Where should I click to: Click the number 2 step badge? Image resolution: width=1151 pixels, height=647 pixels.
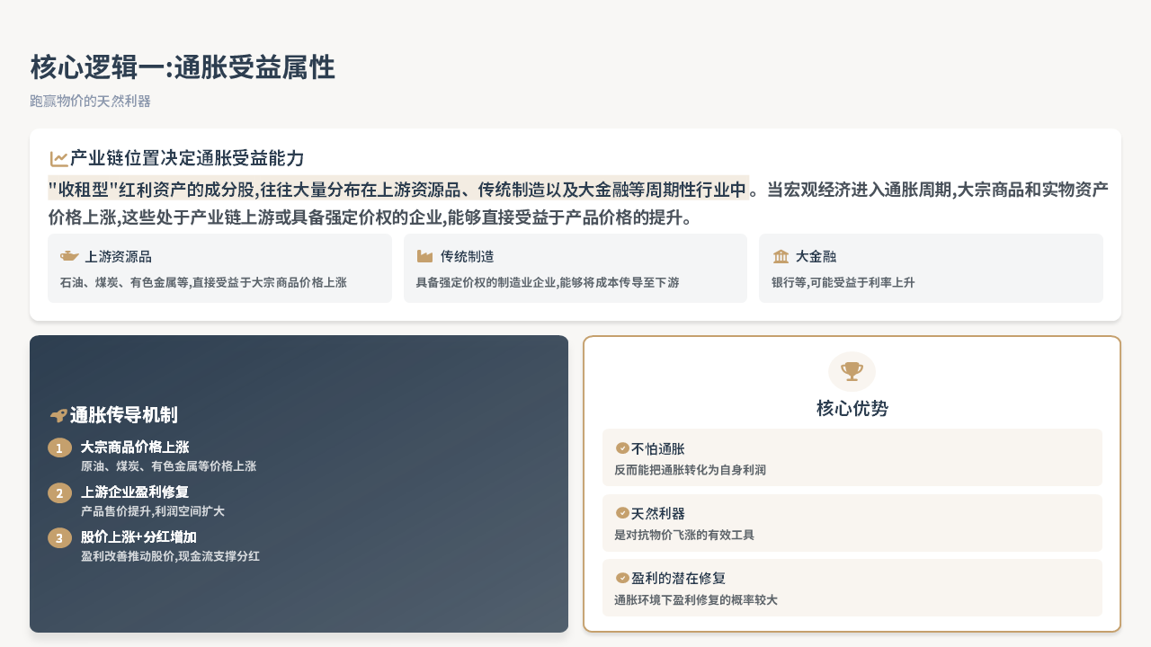[59, 492]
